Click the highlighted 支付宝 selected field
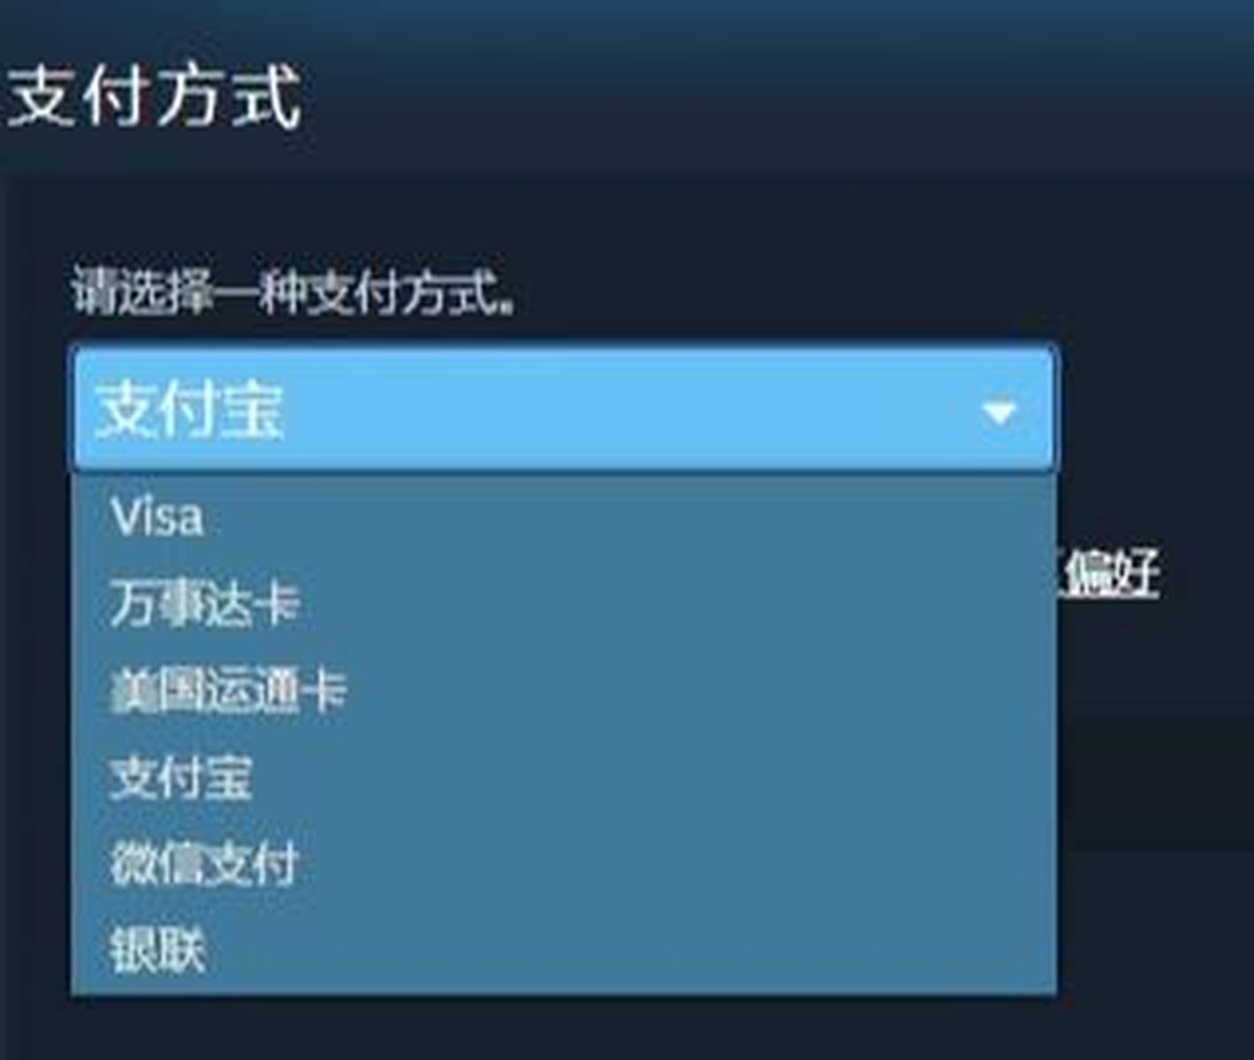Screen dimensions: 1254x1060 563,408
